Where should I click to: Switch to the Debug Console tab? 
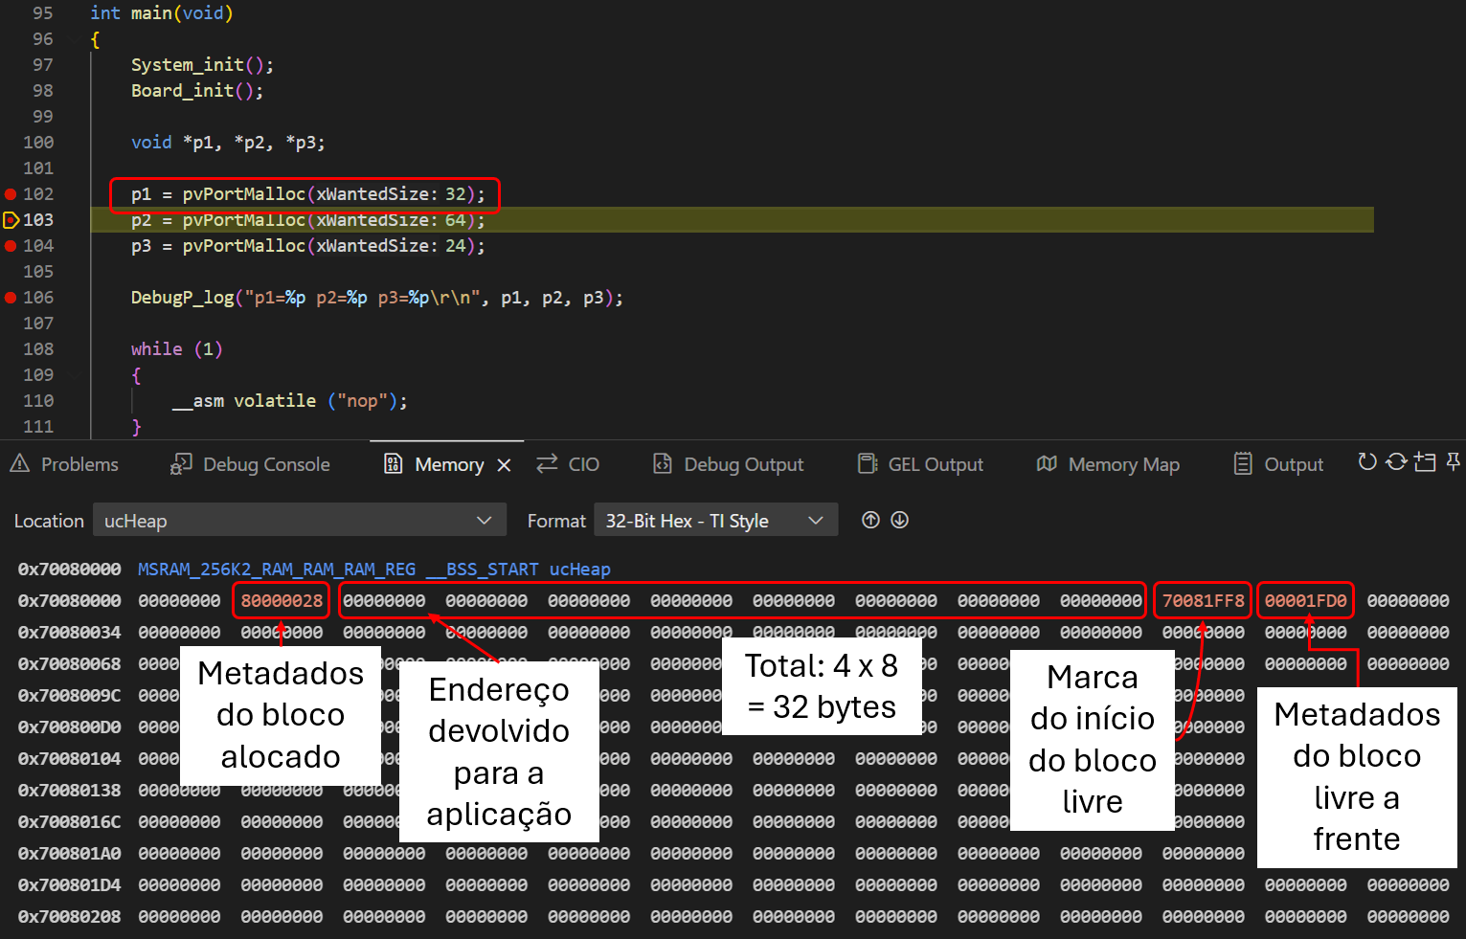(x=250, y=463)
